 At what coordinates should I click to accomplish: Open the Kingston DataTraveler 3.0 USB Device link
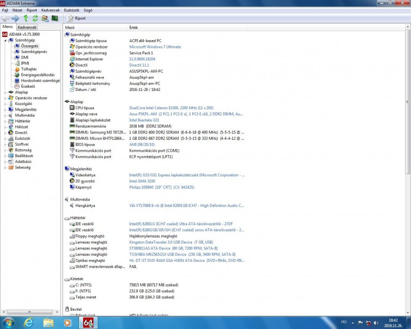[171, 242]
